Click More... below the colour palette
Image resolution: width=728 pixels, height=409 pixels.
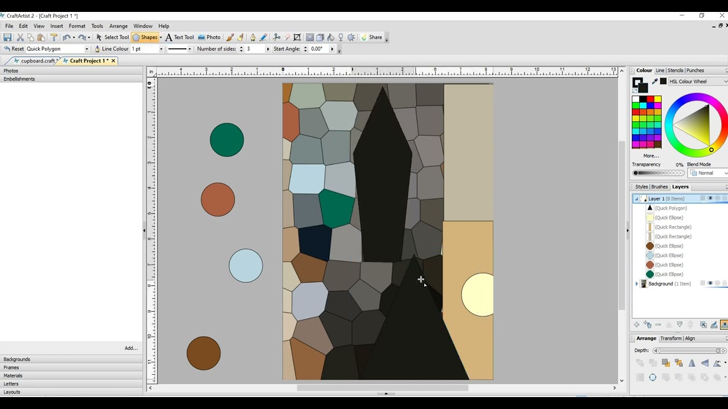point(651,156)
